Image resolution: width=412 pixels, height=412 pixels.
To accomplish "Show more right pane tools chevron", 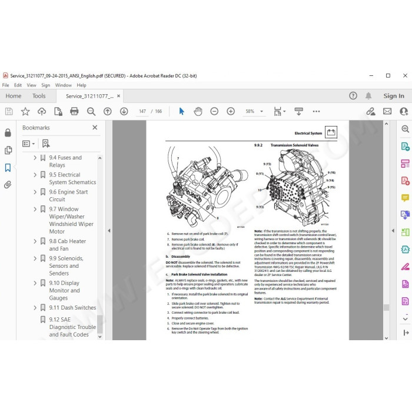I will coord(405,319).
